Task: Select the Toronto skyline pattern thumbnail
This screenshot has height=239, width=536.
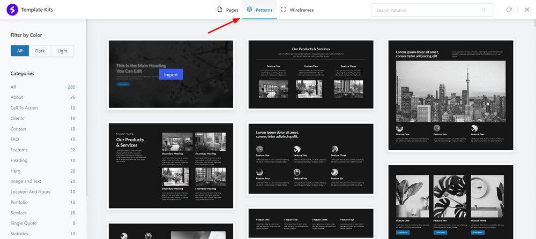Action: click(x=450, y=95)
